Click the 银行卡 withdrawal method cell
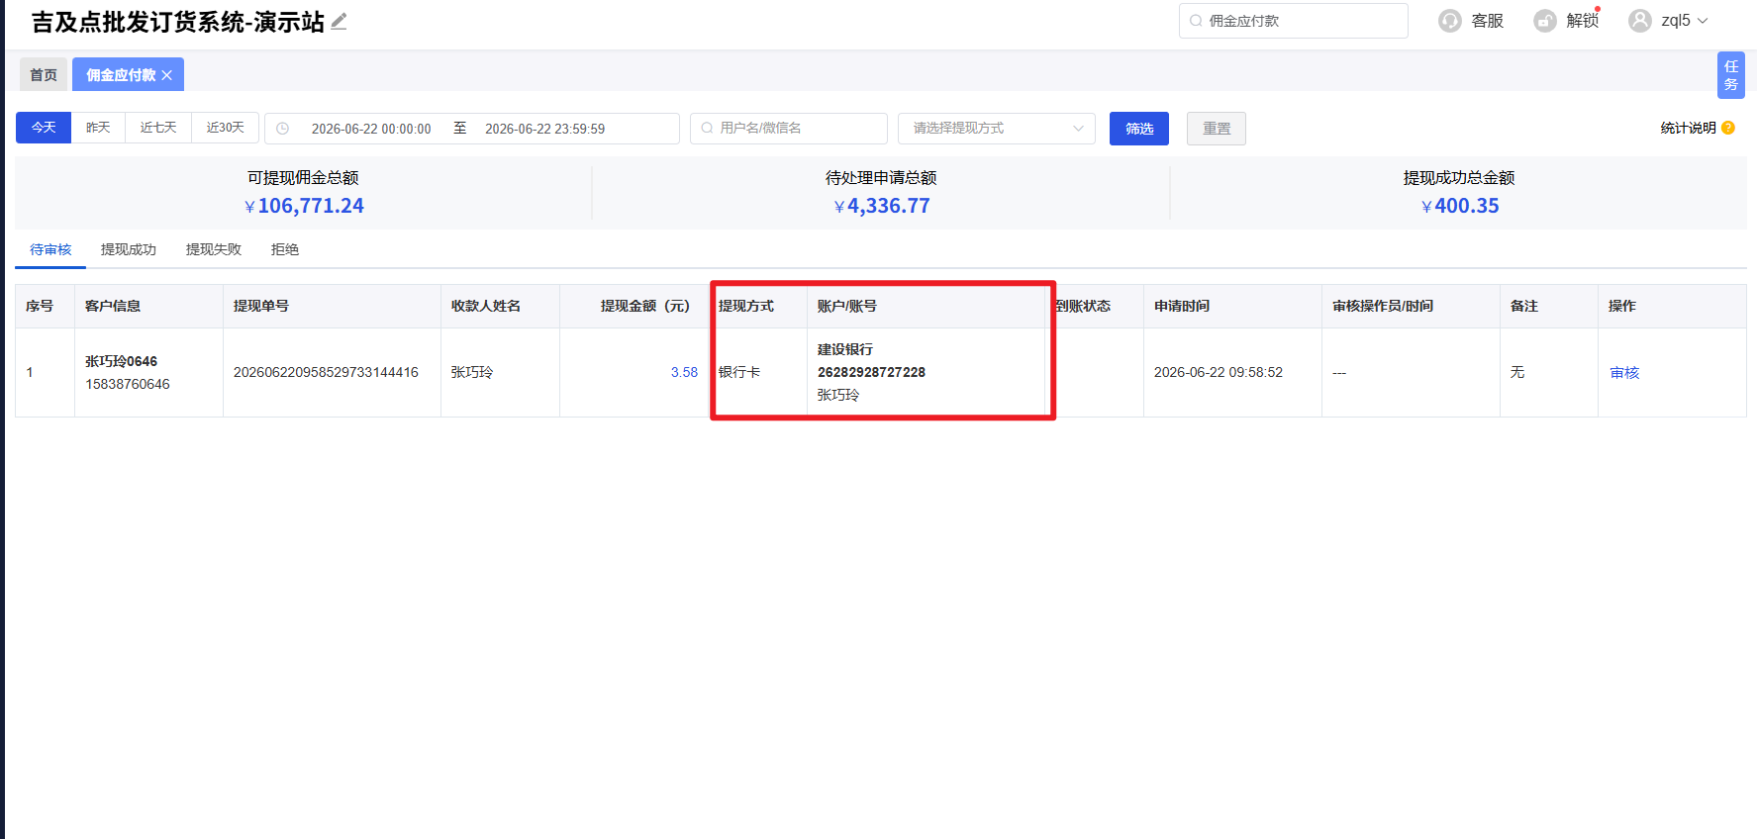The image size is (1757, 839). [x=739, y=373]
